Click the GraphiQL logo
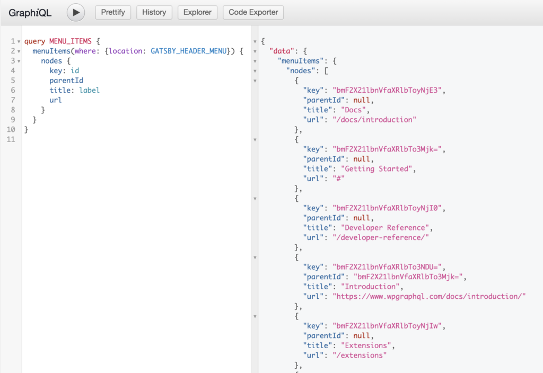This screenshot has height=373, width=543. [30, 12]
